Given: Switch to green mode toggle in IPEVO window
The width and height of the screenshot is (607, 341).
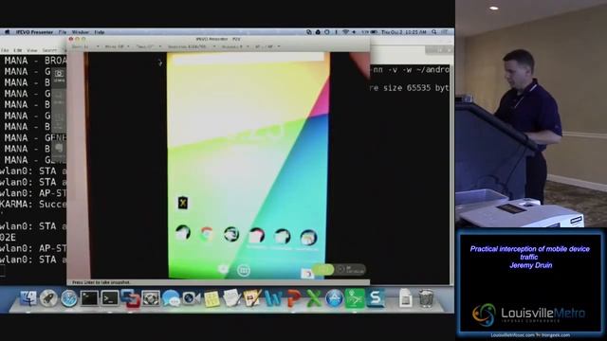Looking at the screenshot, I should (x=322, y=269).
